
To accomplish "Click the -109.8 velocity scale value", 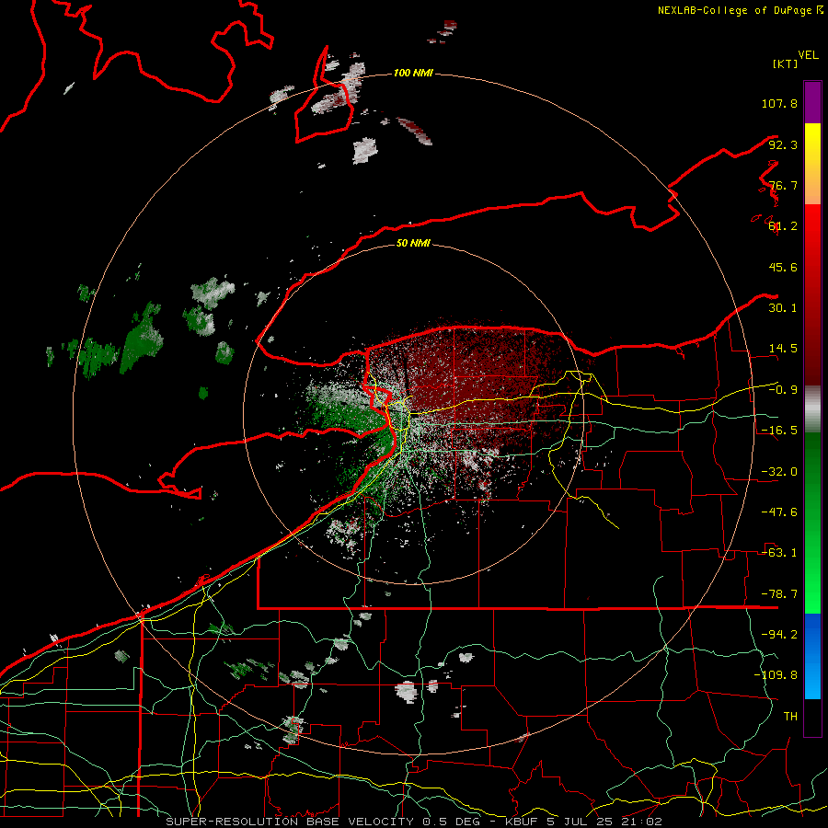I will (x=776, y=675).
